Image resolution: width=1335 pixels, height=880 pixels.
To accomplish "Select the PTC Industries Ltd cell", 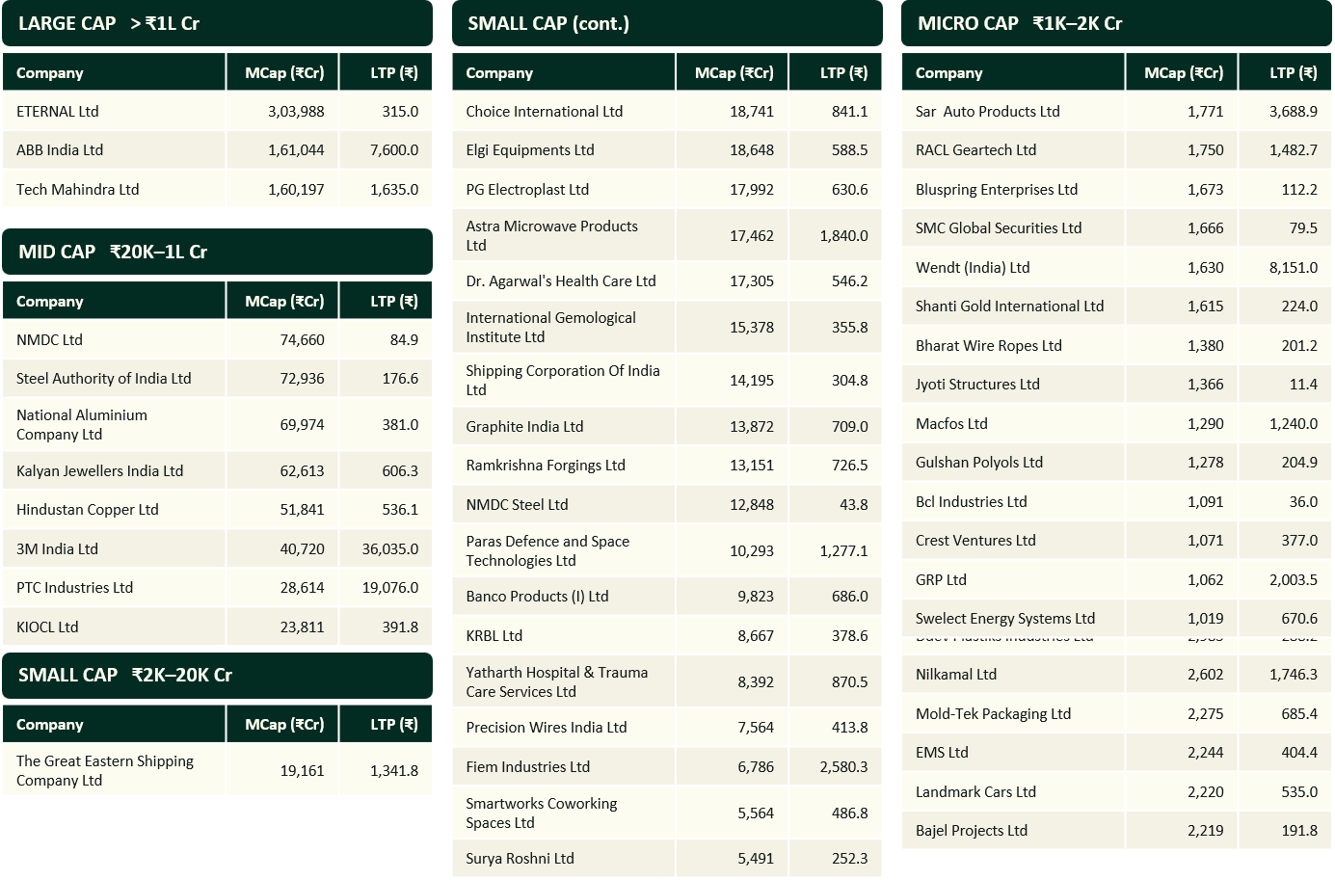I will 114,588.
